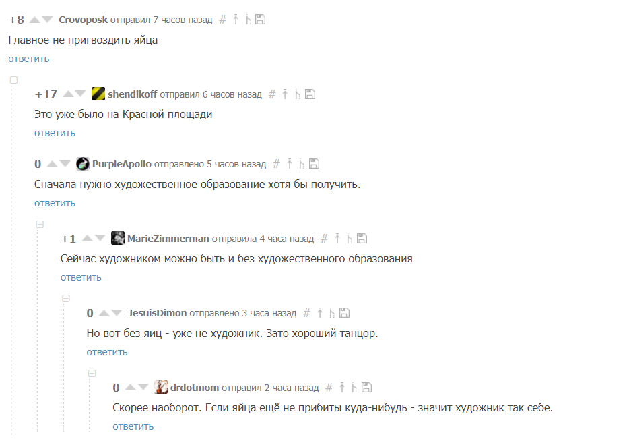Screen dimensions: 627x439
Task: Upvote drdotmom's comment
Action: pyautogui.click(x=131, y=387)
